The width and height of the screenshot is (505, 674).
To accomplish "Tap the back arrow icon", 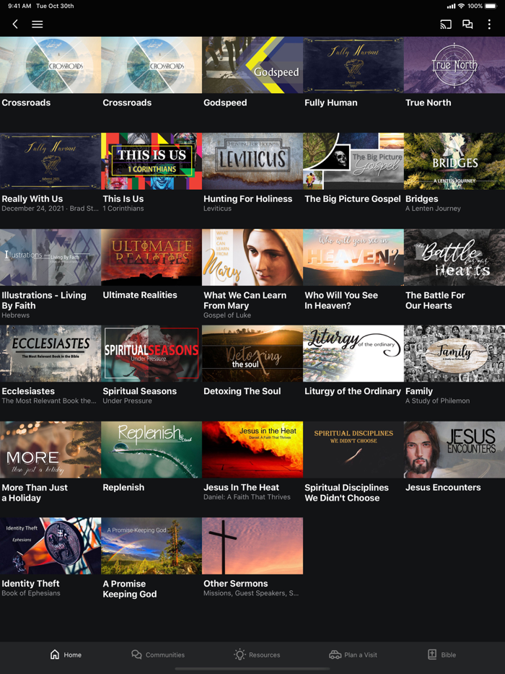I will tap(15, 25).
